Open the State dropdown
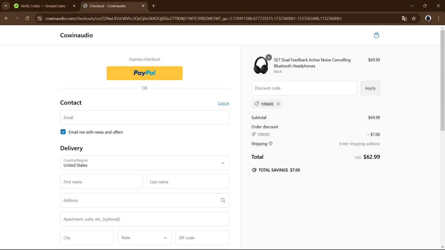Image resolution: width=445 pixels, height=250 pixels. 144,238
